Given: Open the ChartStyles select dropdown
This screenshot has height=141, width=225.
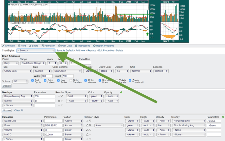Looking at the screenshot, I should [35, 50].
